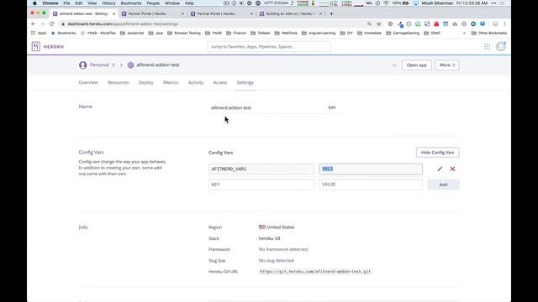Switch to the first Partner Portal browser tab
The width and height of the screenshot is (538, 302).
[153, 13]
